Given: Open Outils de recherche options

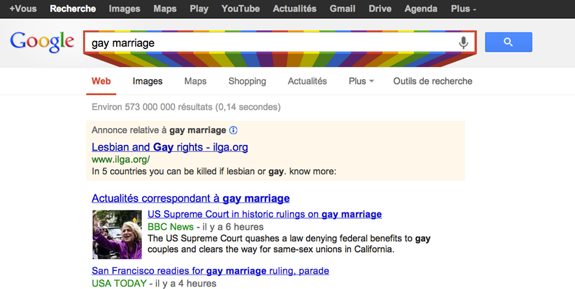Looking at the screenshot, I should pyautogui.click(x=432, y=81).
